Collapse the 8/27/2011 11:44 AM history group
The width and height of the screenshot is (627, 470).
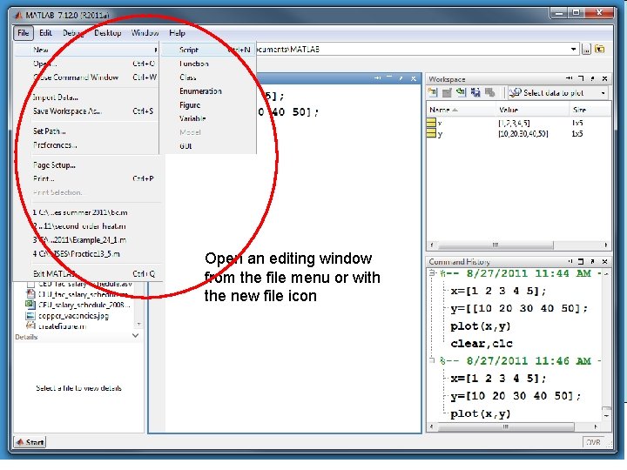point(431,273)
